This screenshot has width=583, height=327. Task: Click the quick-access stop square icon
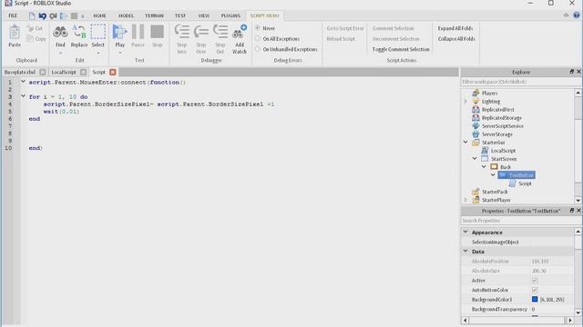click(x=75, y=16)
